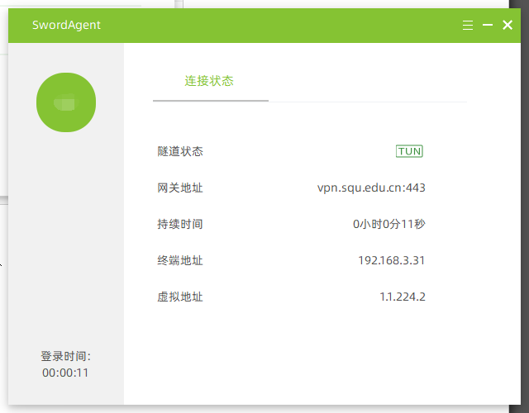Image resolution: width=529 pixels, height=413 pixels.
Task: Open the SwordAgent hamburger menu
Action: click(468, 26)
